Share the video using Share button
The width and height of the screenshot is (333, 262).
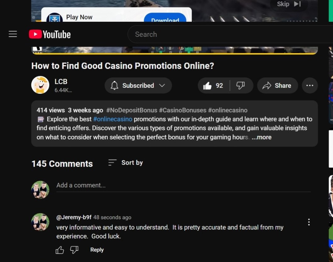point(277,86)
